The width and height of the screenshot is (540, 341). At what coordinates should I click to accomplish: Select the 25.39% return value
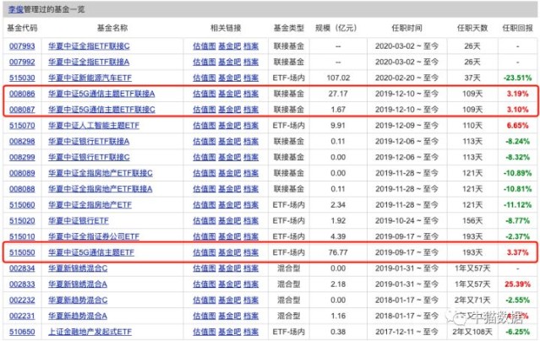(x=518, y=284)
